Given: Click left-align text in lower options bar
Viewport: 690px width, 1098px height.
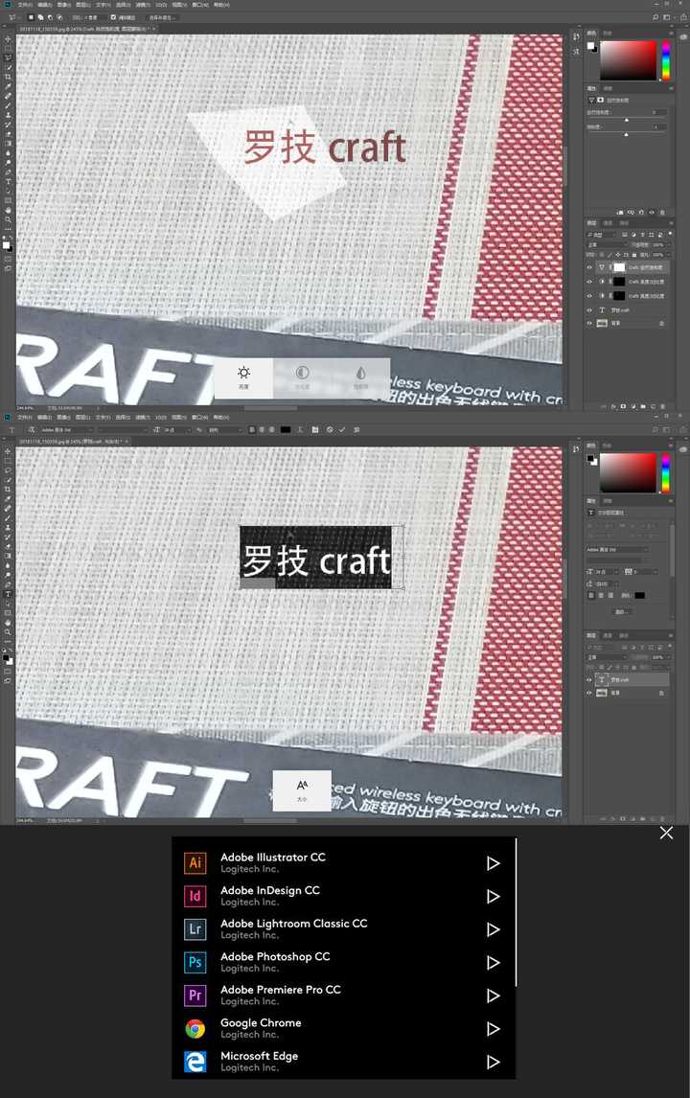Looking at the screenshot, I should (x=251, y=430).
